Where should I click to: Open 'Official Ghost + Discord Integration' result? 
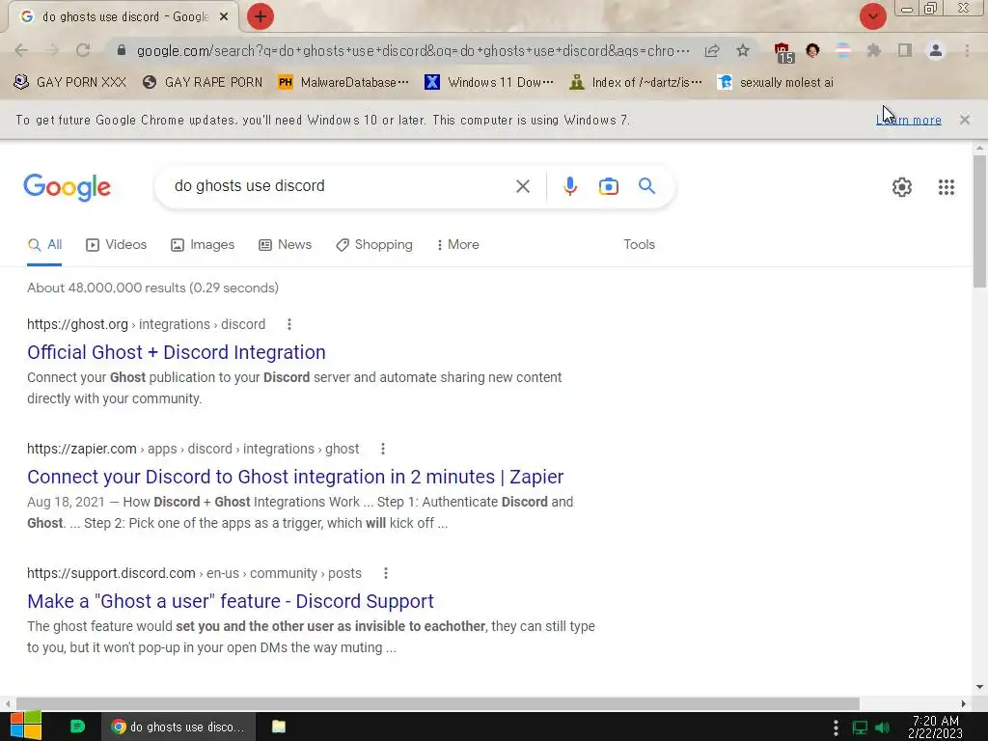177,352
